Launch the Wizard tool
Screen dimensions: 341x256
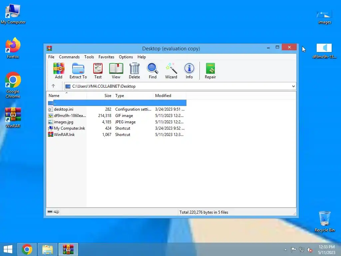tap(171, 71)
